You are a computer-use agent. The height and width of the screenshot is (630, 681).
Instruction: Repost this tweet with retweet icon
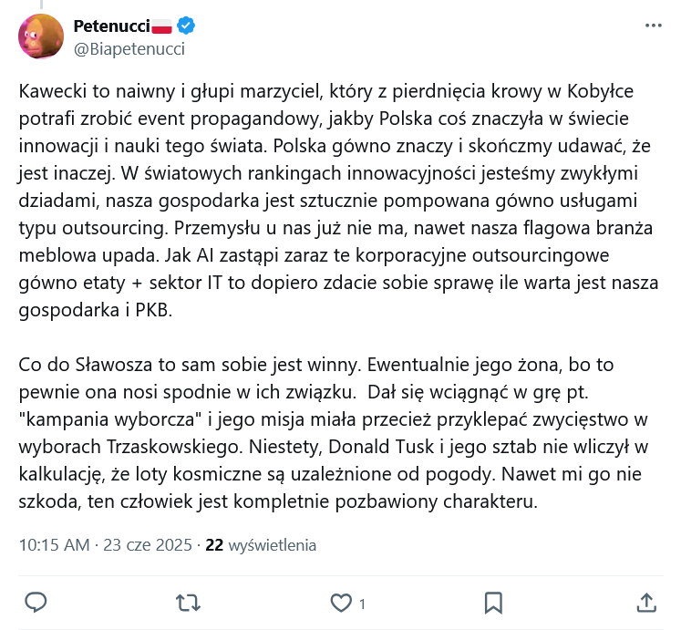[x=188, y=603]
